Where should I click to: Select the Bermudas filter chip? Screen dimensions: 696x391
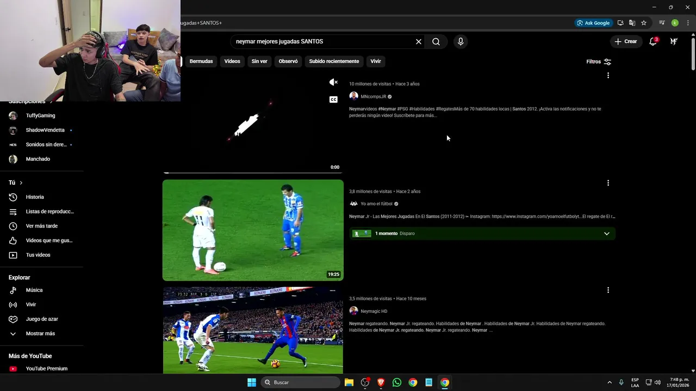click(201, 61)
